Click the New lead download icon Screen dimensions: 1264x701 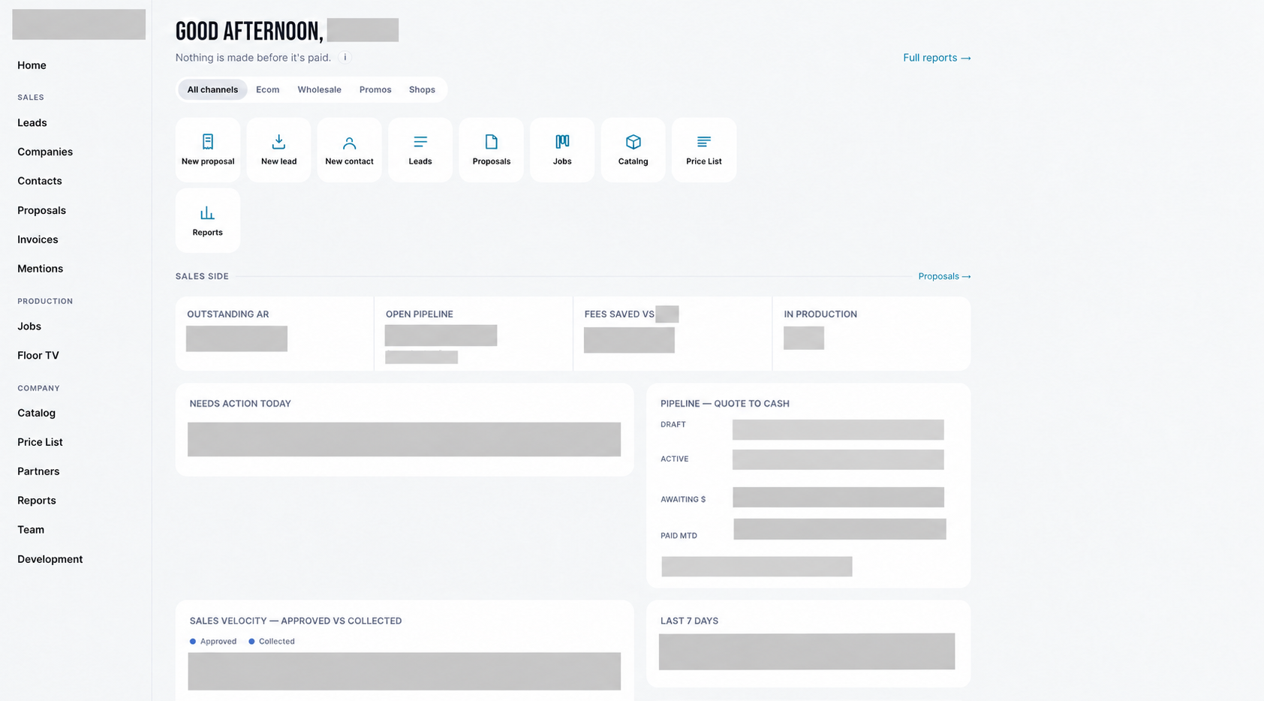278,142
